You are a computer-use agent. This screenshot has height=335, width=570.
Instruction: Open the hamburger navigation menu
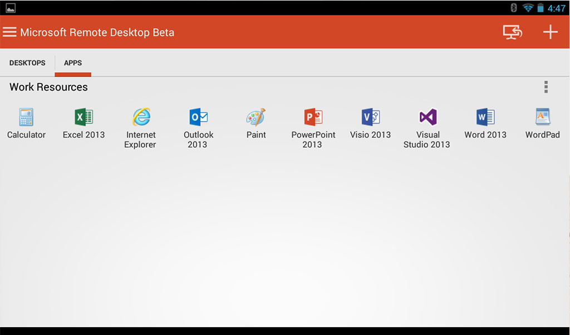pyautogui.click(x=9, y=32)
